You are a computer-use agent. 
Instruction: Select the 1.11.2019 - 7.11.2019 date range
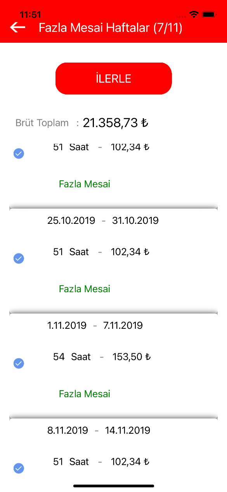point(95,326)
